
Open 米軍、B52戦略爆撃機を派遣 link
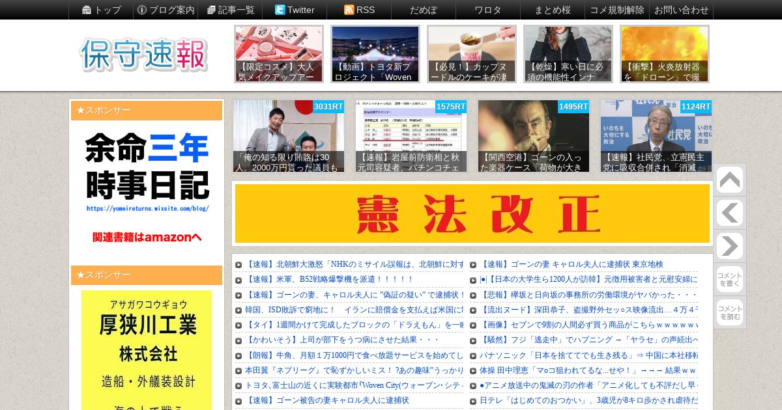click(329, 279)
